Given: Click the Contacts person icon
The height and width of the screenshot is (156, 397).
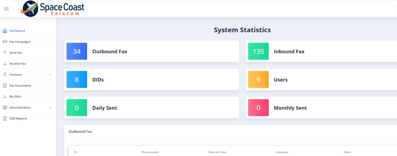Looking at the screenshot, I should coord(5,75).
